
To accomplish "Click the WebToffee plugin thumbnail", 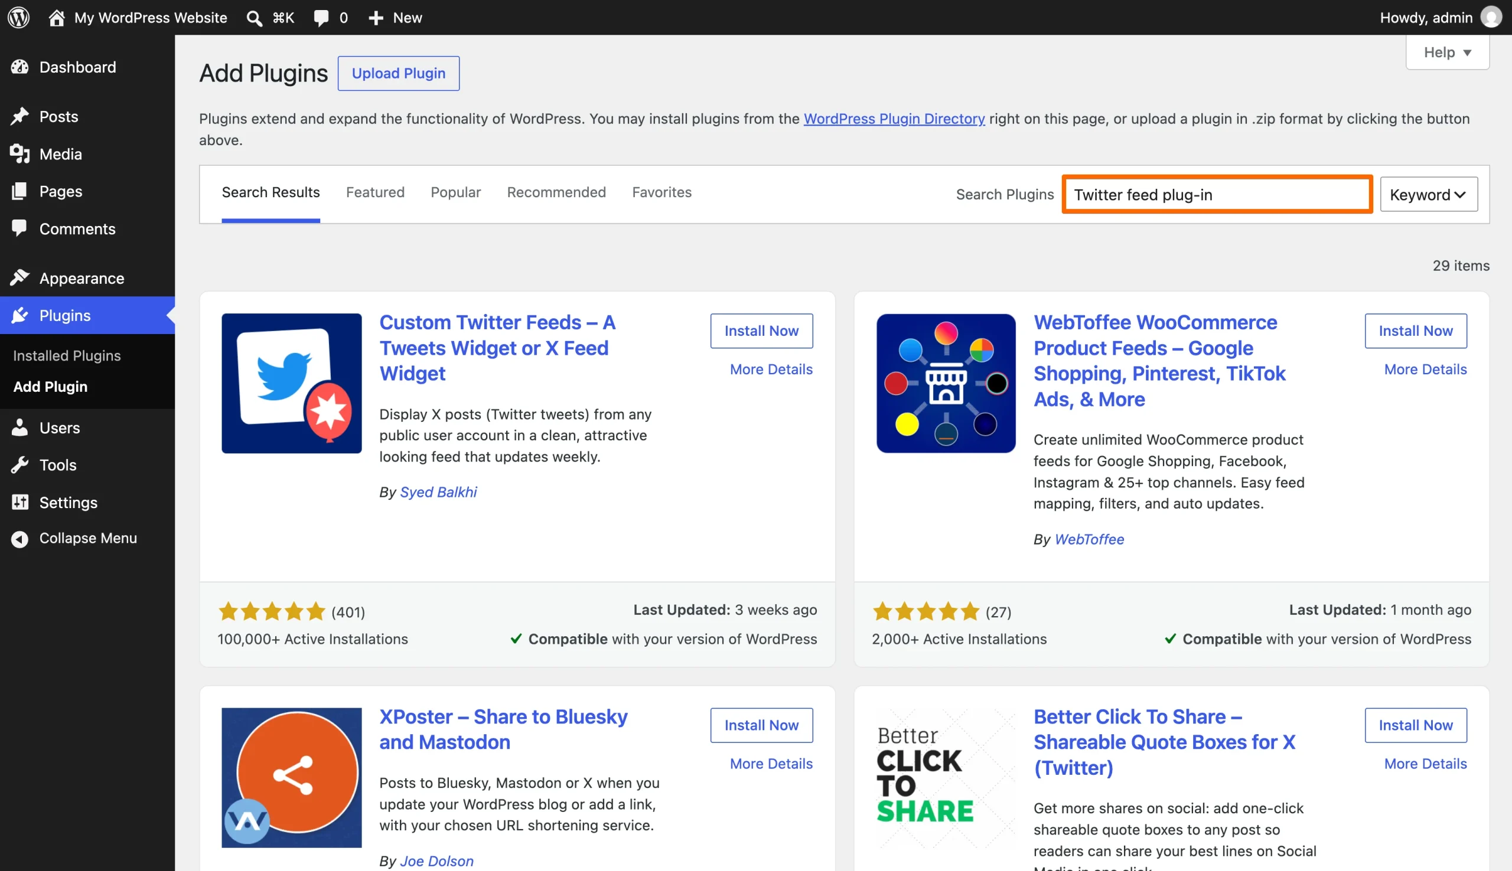I will pyautogui.click(x=946, y=384).
